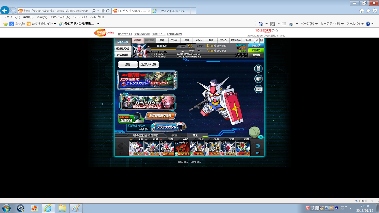Open the browser Tools gear icon
This screenshot has width=379, height=213.
(x=375, y=11)
